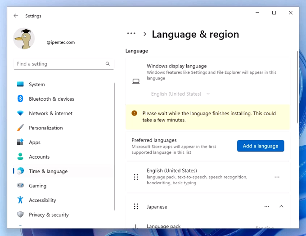Focus the Find a setting search box
The image size is (306, 236).
point(63,64)
